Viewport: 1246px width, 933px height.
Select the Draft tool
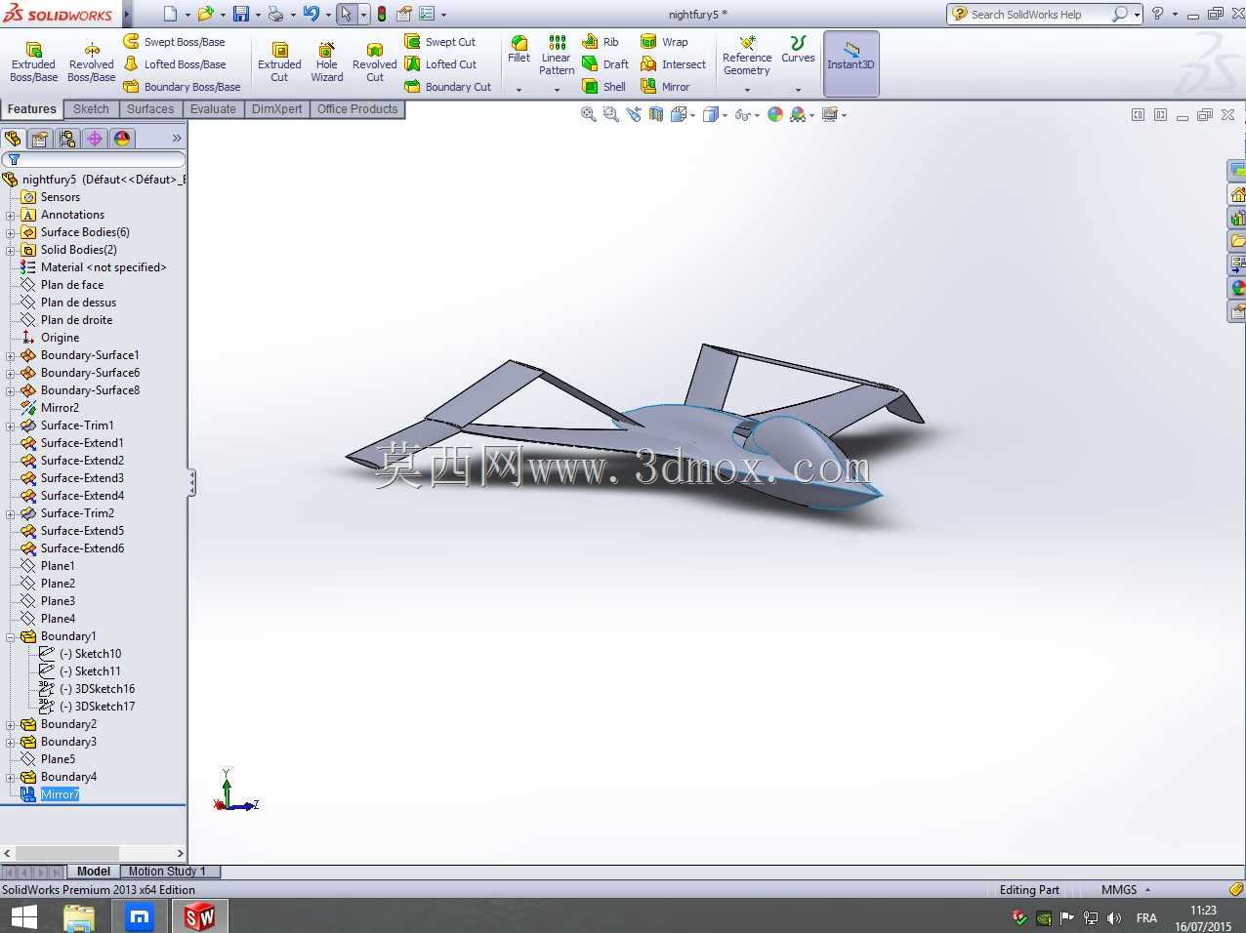(x=605, y=64)
